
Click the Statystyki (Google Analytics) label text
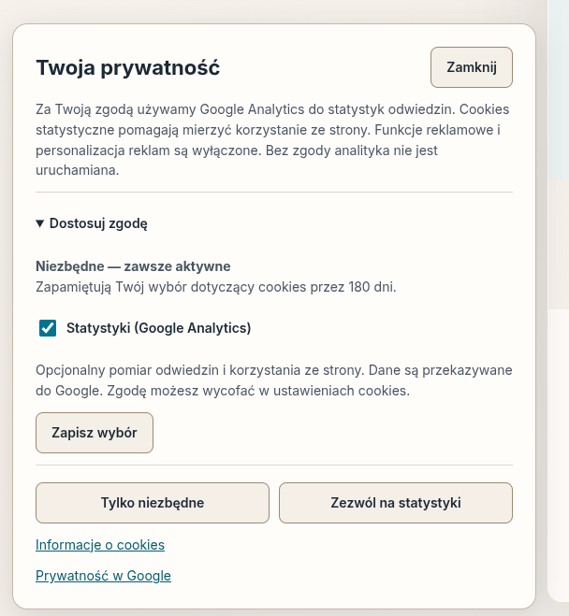tap(158, 328)
